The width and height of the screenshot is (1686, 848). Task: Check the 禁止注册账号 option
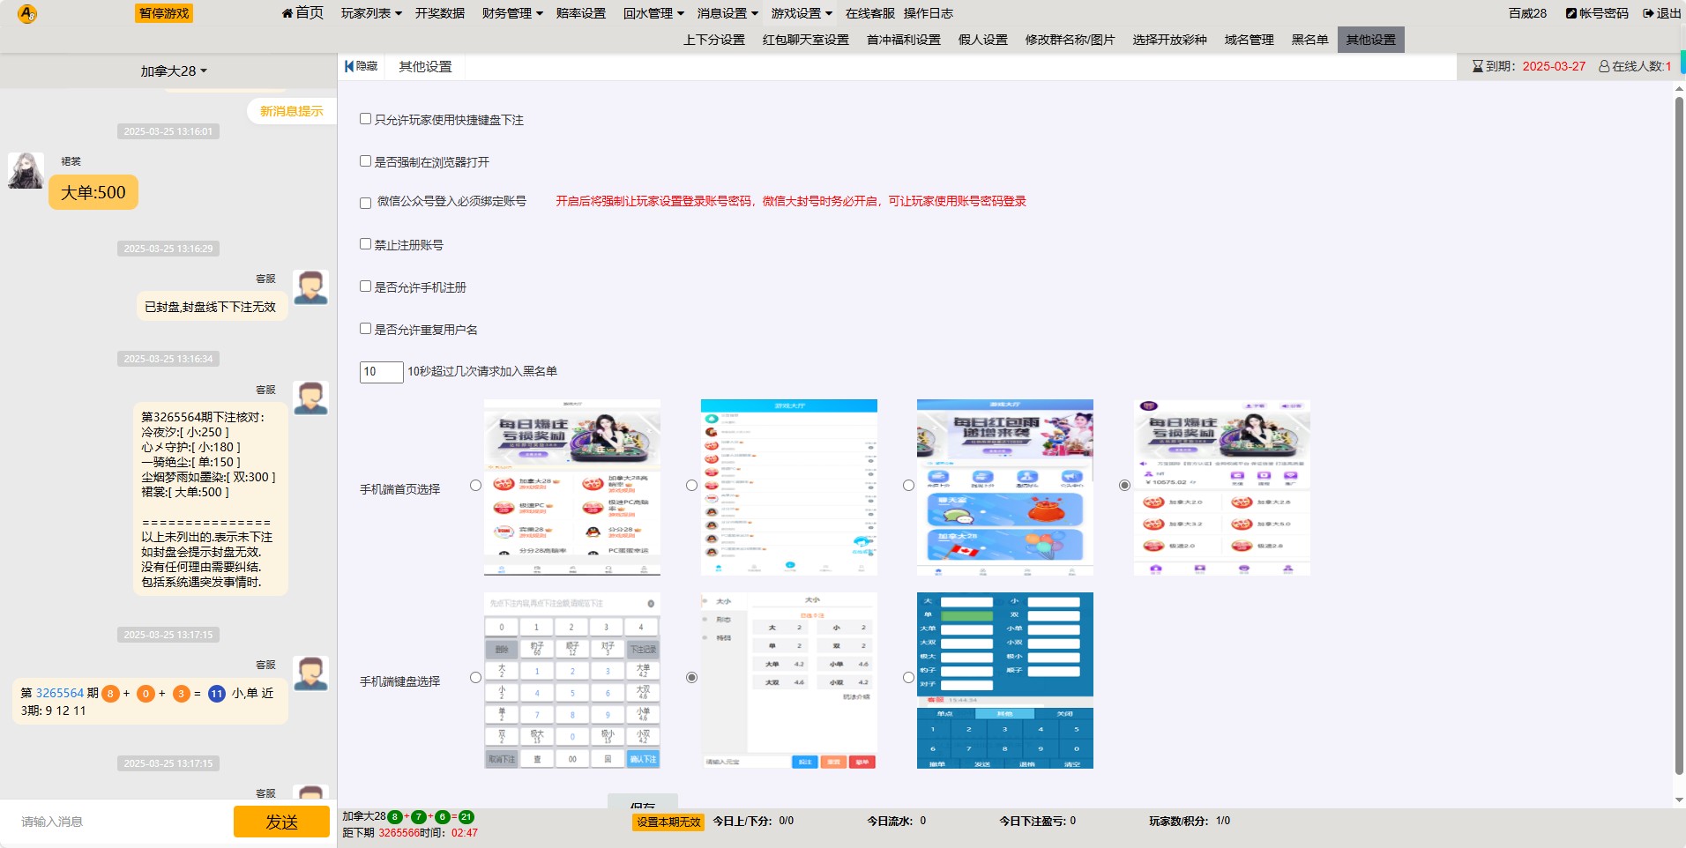coord(365,244)
